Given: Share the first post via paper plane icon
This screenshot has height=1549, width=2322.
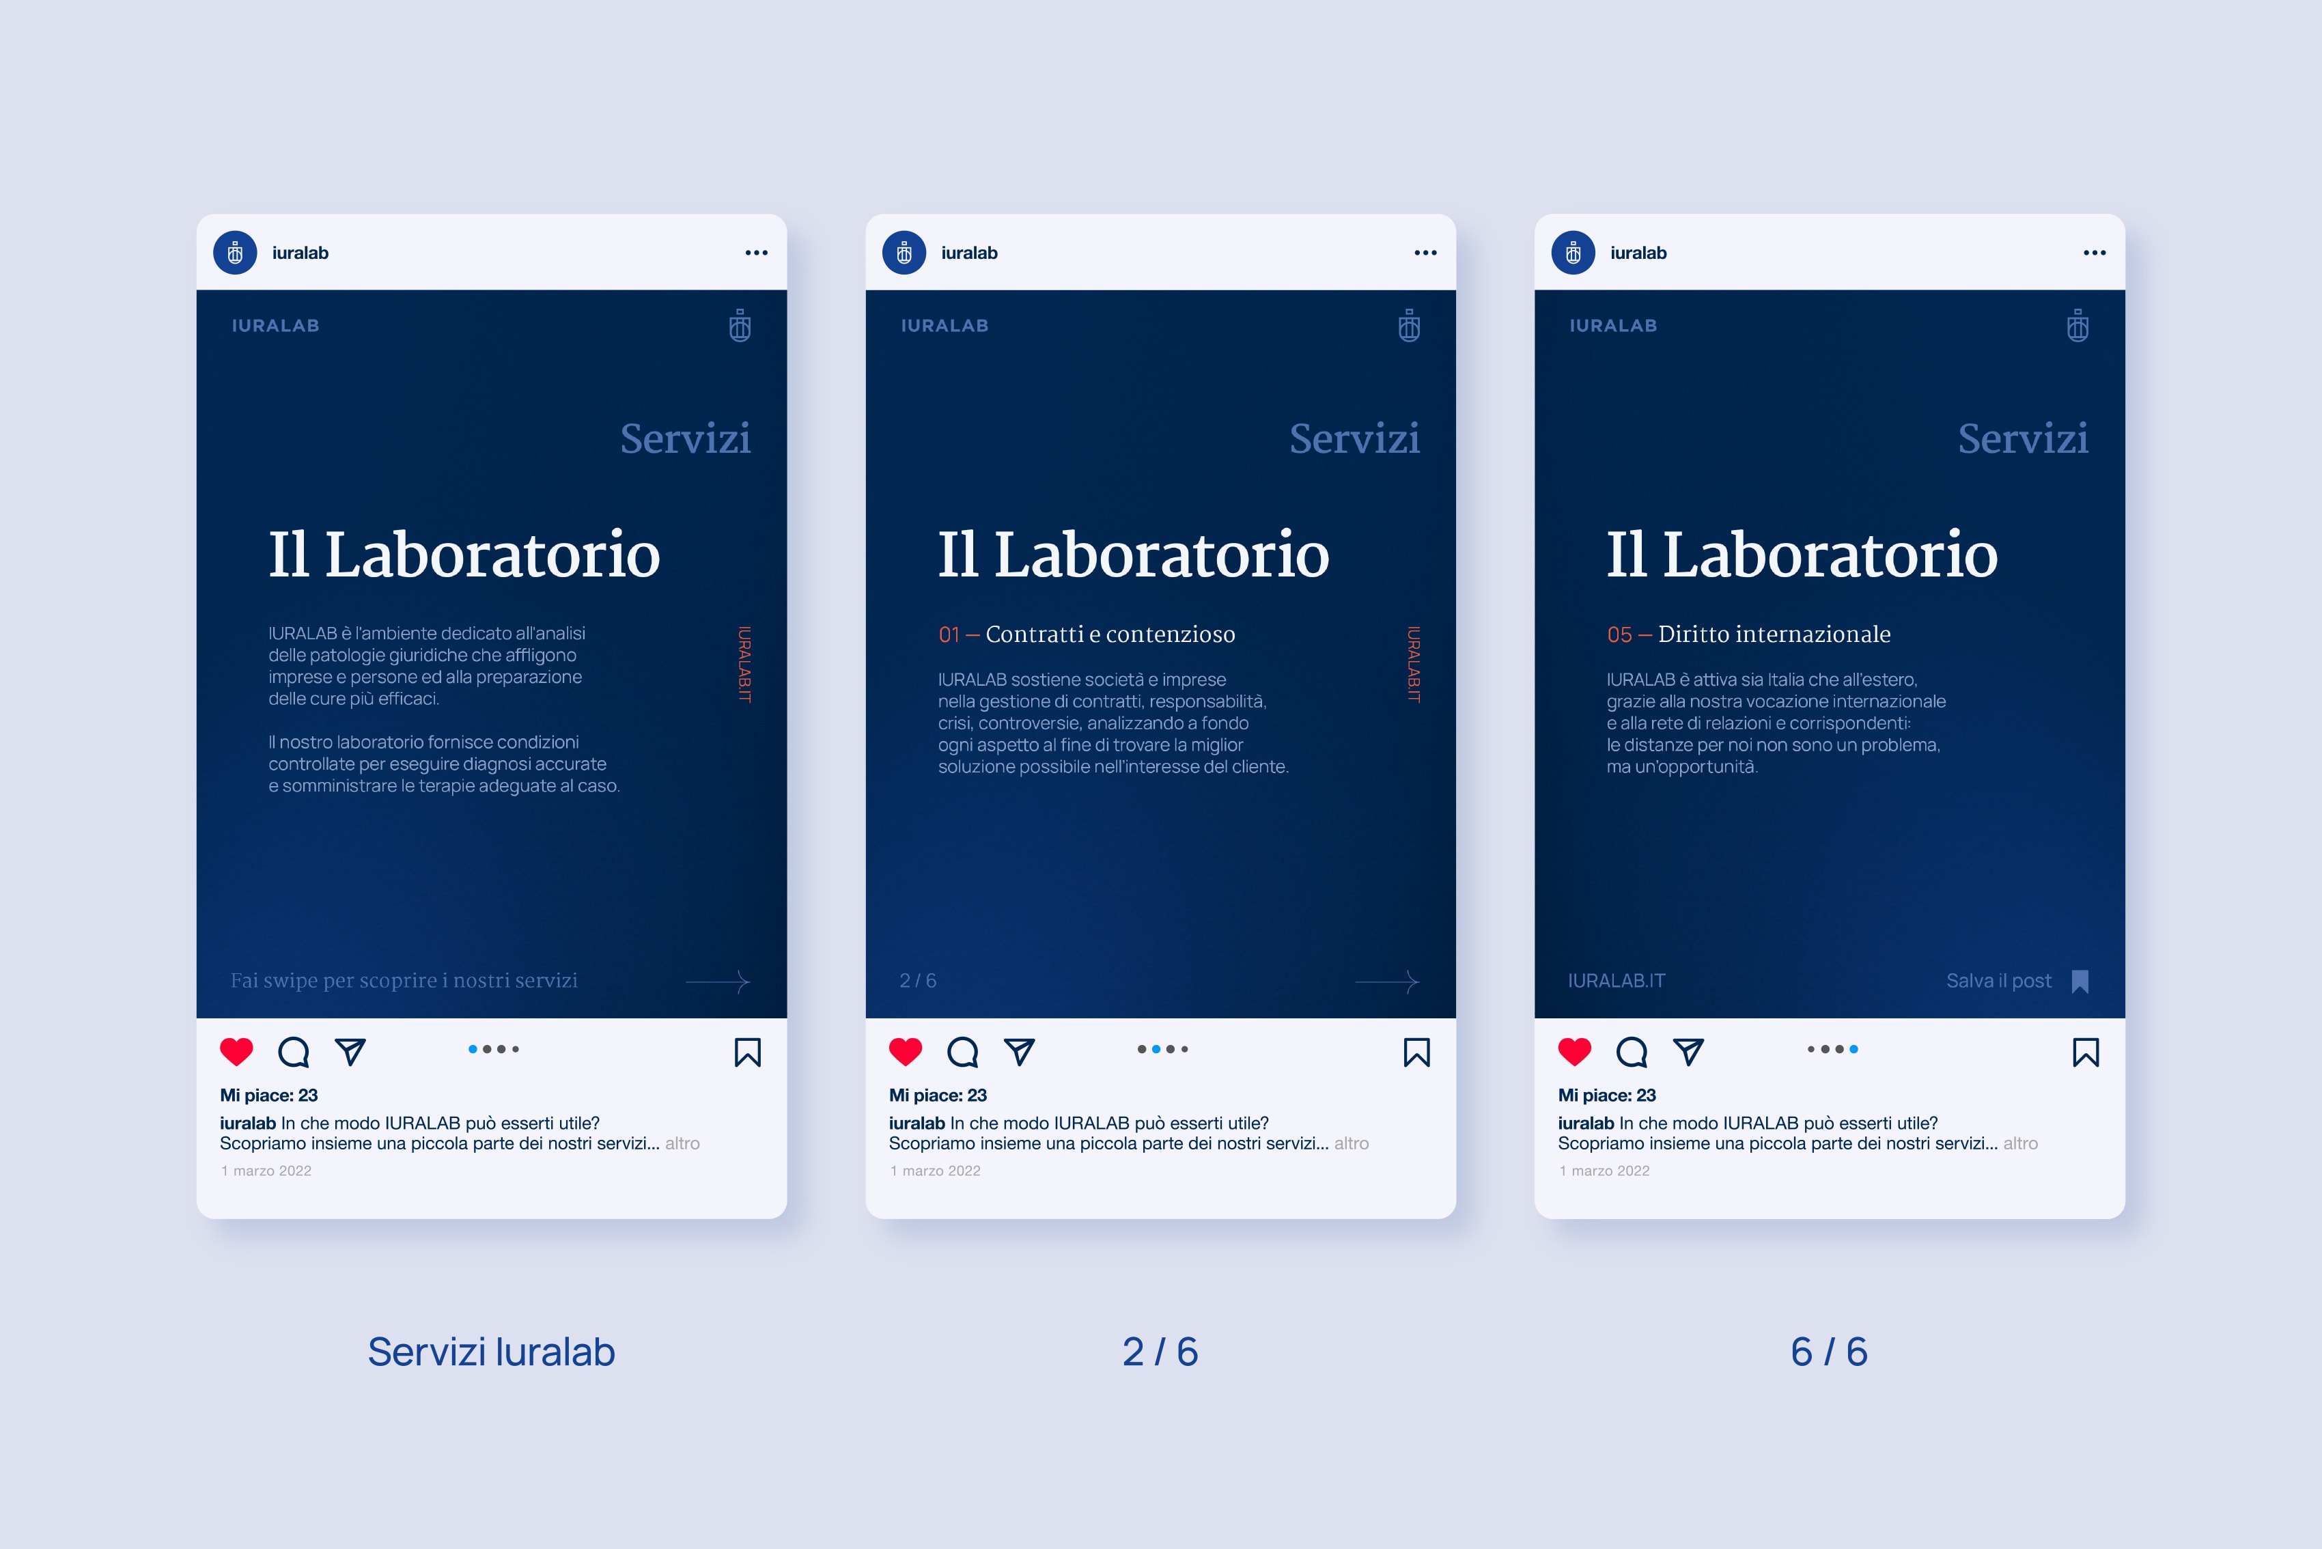Looking at the screenshot, I should pyautogui.click(x=350, y=1052).
